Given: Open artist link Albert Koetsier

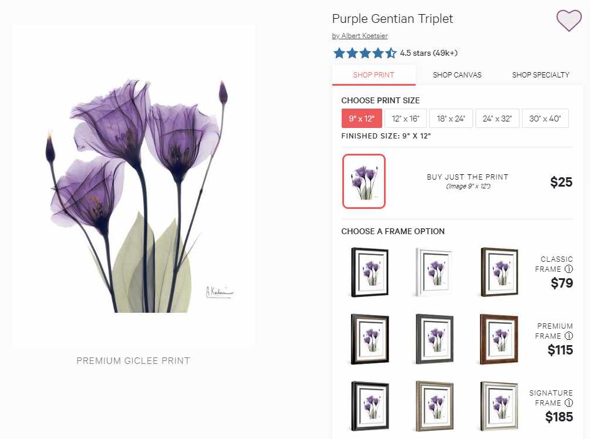Looking at the screenshot, I should pyautogui.click(x=360, y=36).
